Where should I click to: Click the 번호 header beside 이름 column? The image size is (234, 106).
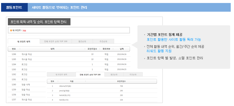pyautogui.click(x=53, y=81)
